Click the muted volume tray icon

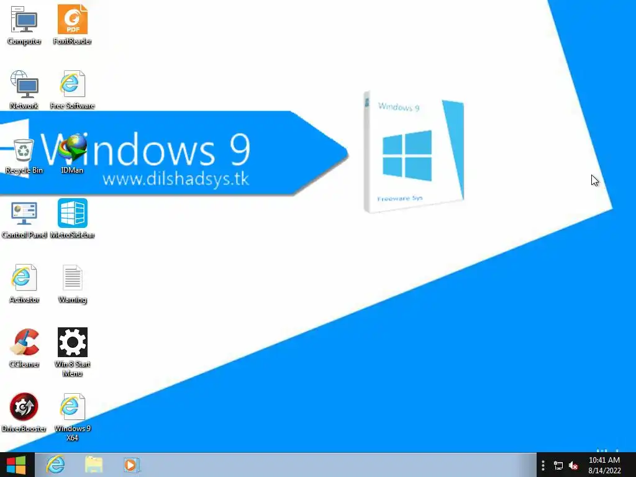click(573, 466)
